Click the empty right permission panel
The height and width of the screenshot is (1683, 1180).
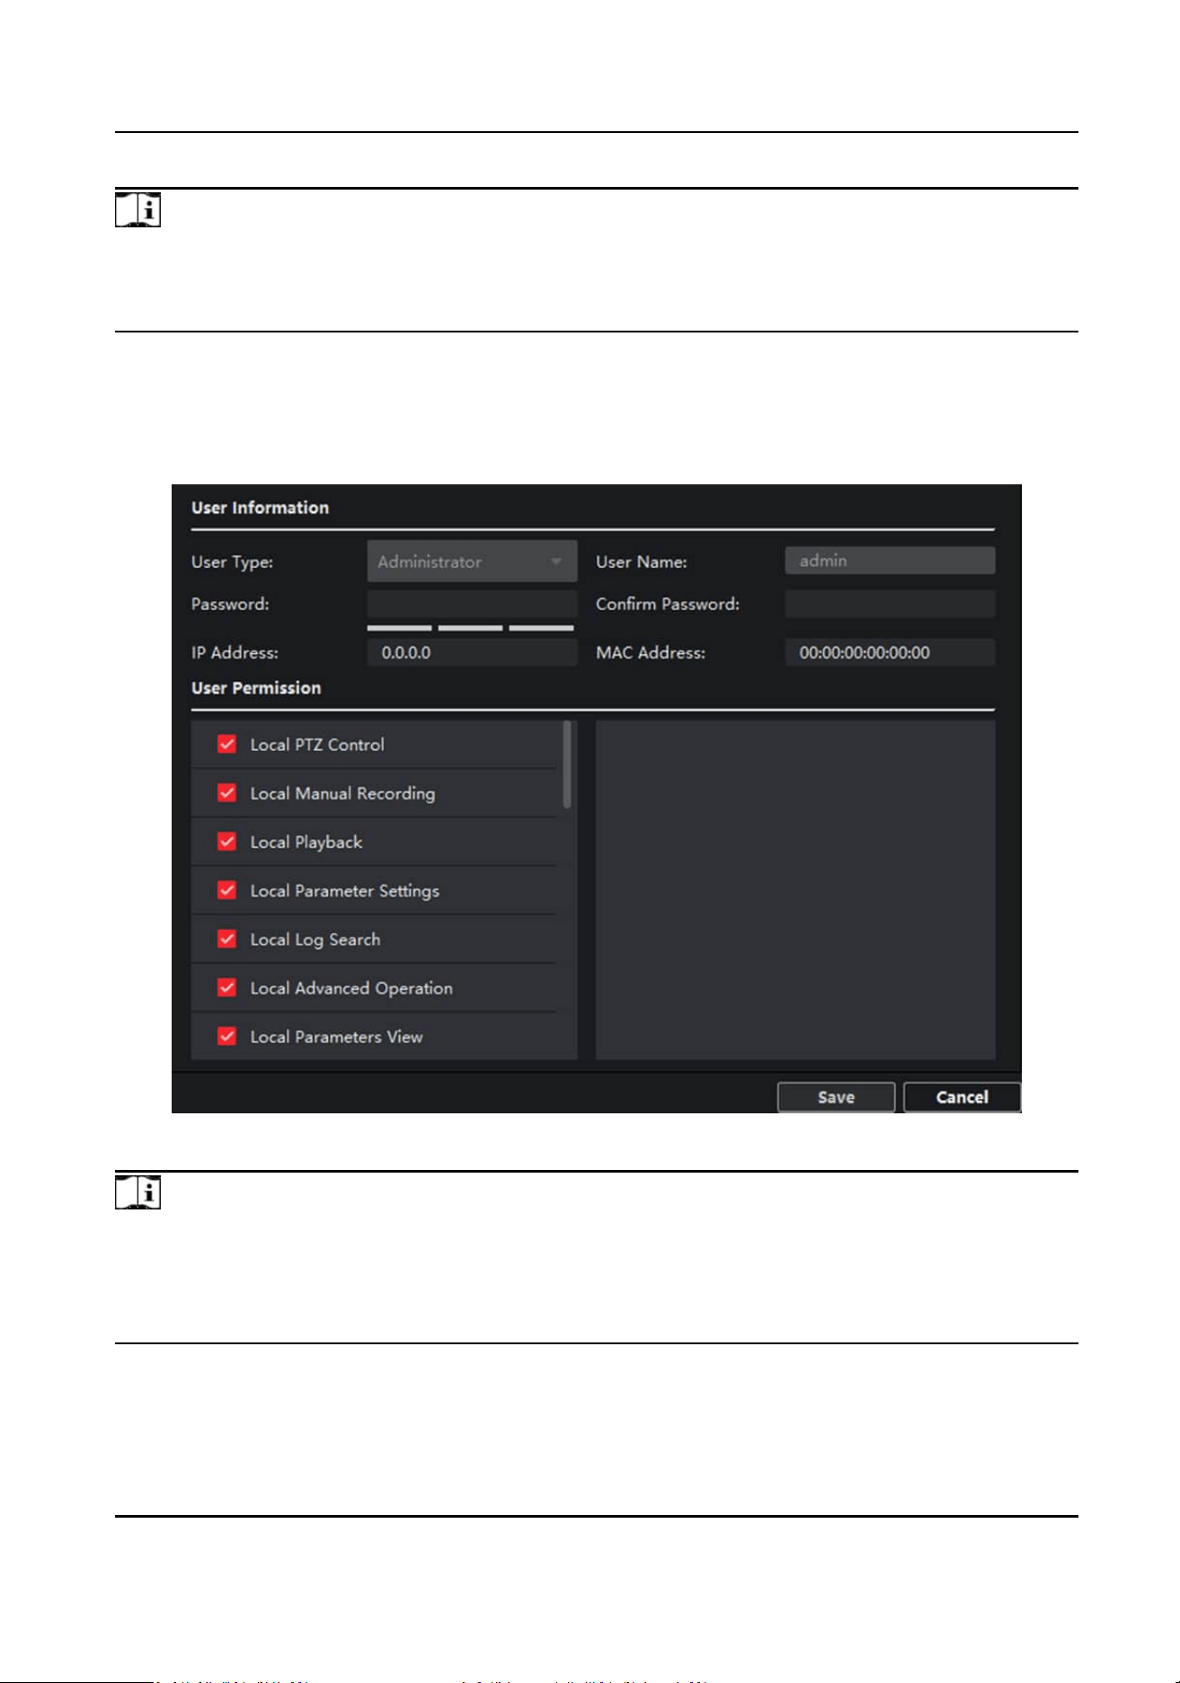(x=795, y=890)
